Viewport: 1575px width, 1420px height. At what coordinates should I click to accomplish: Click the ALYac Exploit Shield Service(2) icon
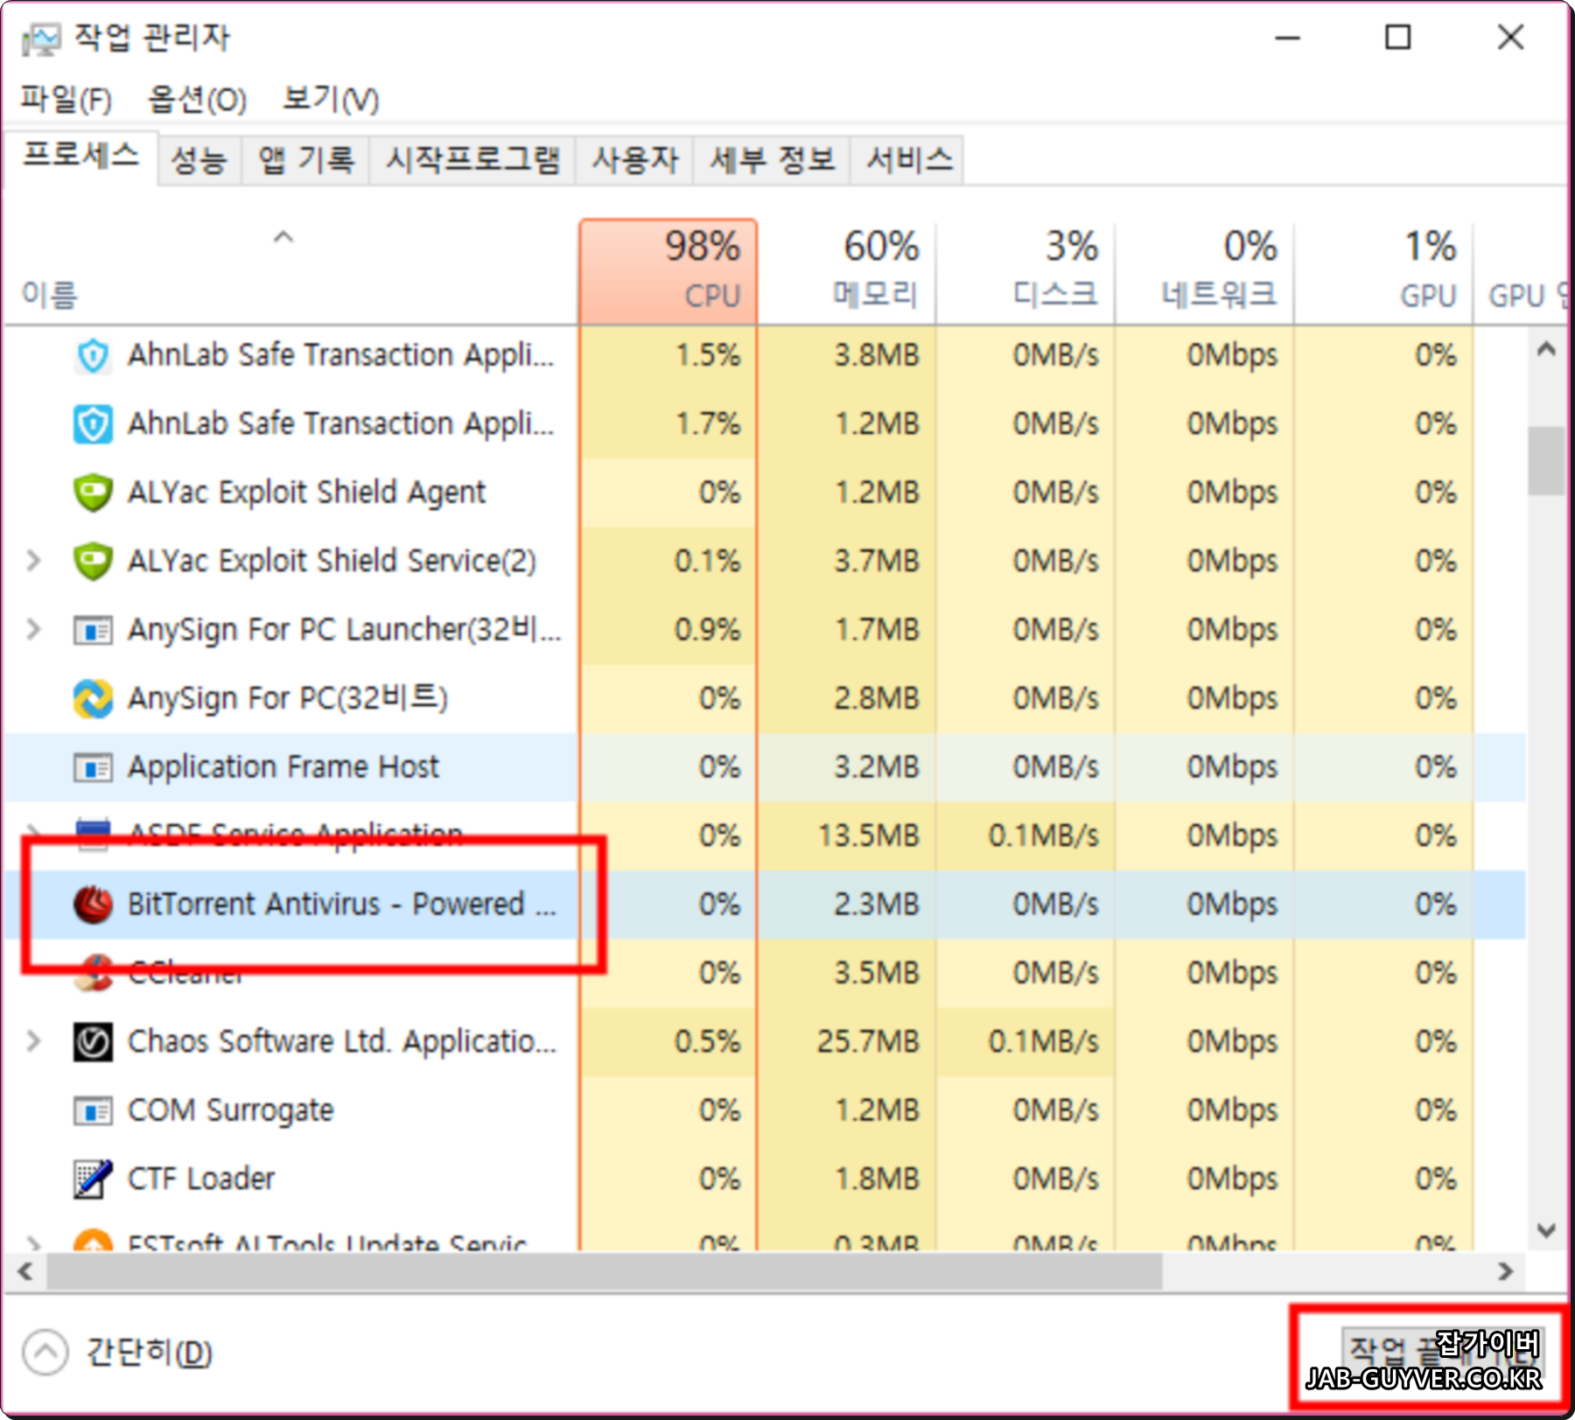[x=93, y=561]
